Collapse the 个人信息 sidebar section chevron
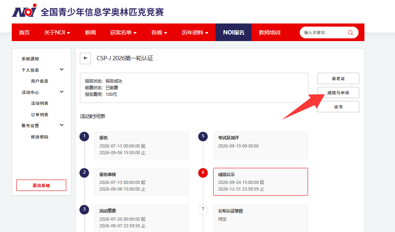This screenshot has width=395, height=232. click(x=62, y=70)
